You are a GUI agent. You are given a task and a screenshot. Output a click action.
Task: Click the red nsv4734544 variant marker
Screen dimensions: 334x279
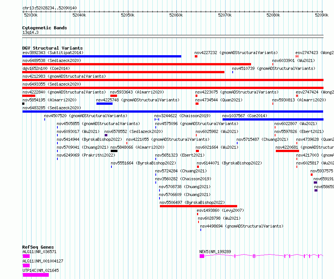[197, 104]
